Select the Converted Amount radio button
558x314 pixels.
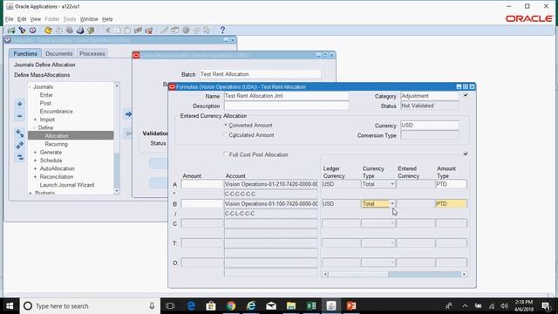[x=226, y=126]
